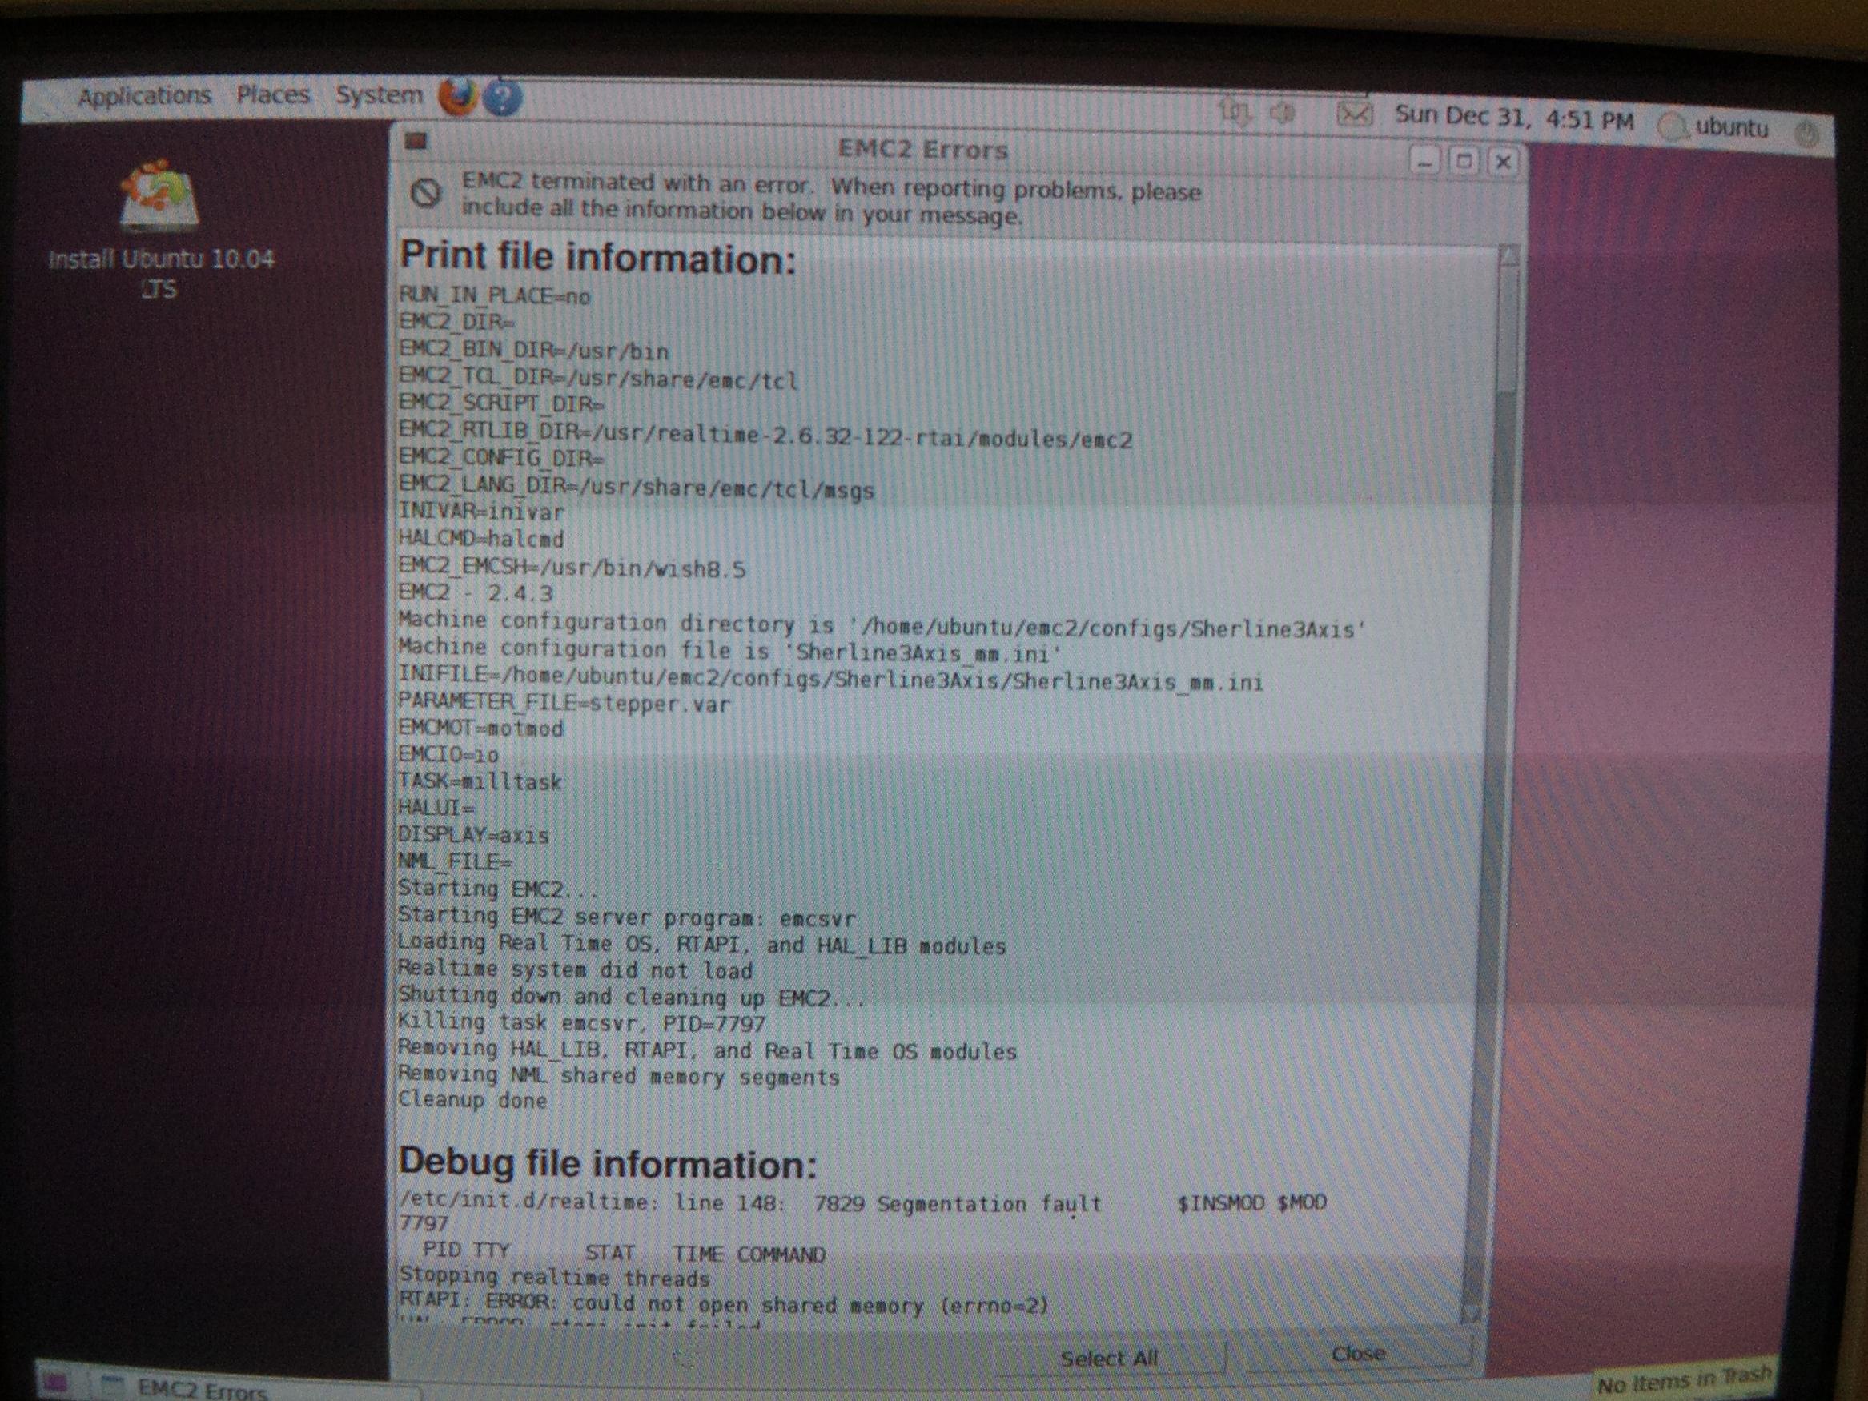This screenshot has height=1401, width=1868.
Task: Open the ubuntu user status menu
Action: pyautogui.click(x=1713, y=126)
